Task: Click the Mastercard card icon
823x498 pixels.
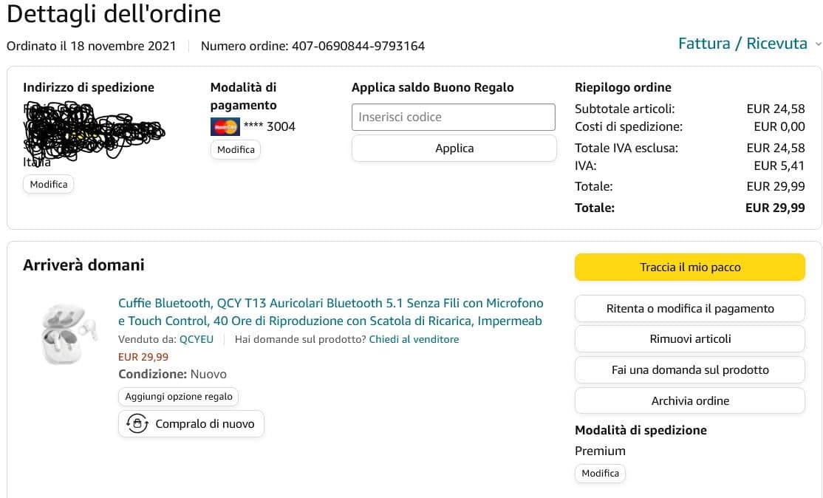Action: click(x=225, y=126)
